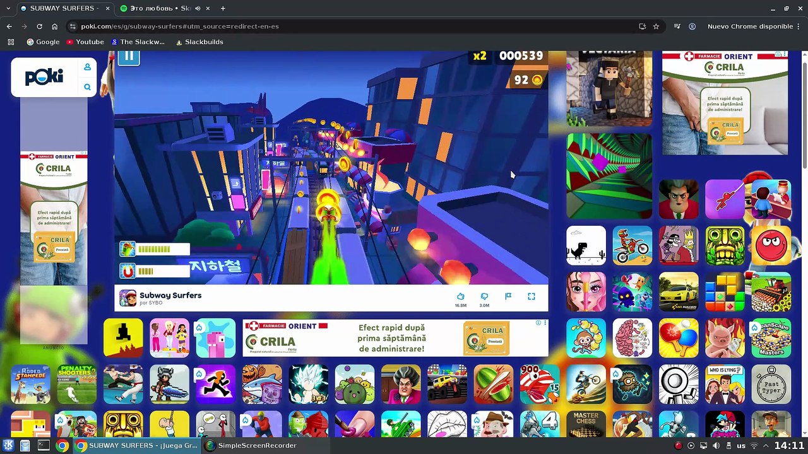
Task: Open the Chrome Dino game thumbnail
Action: (x=586, y=245)
